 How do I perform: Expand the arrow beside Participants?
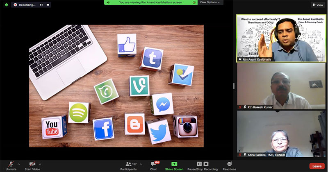click(x=141, y=164)
